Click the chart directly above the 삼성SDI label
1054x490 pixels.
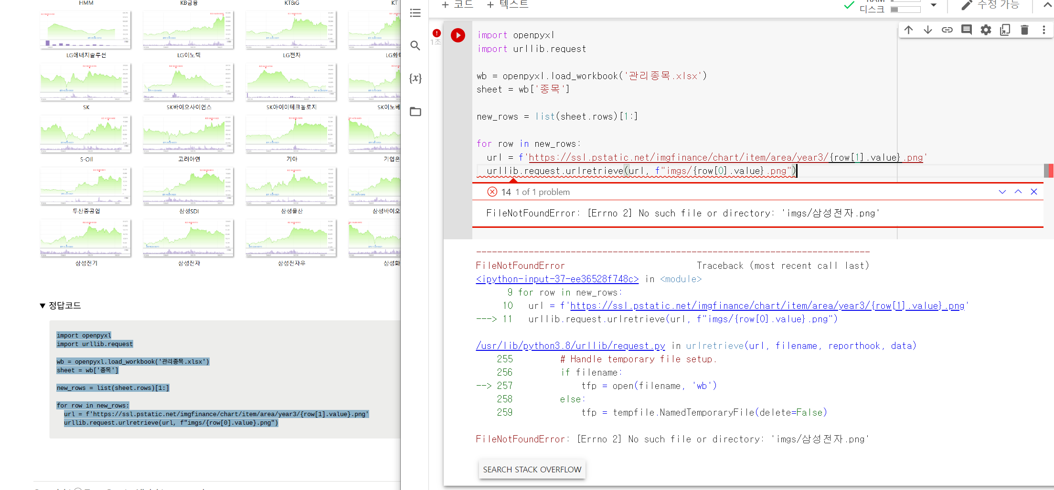(189, 186)
